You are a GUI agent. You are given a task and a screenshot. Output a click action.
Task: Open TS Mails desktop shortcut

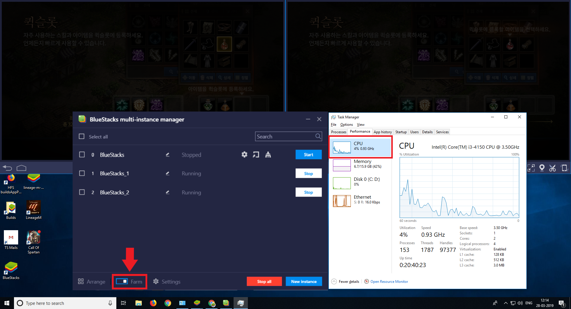click(11, 240)
